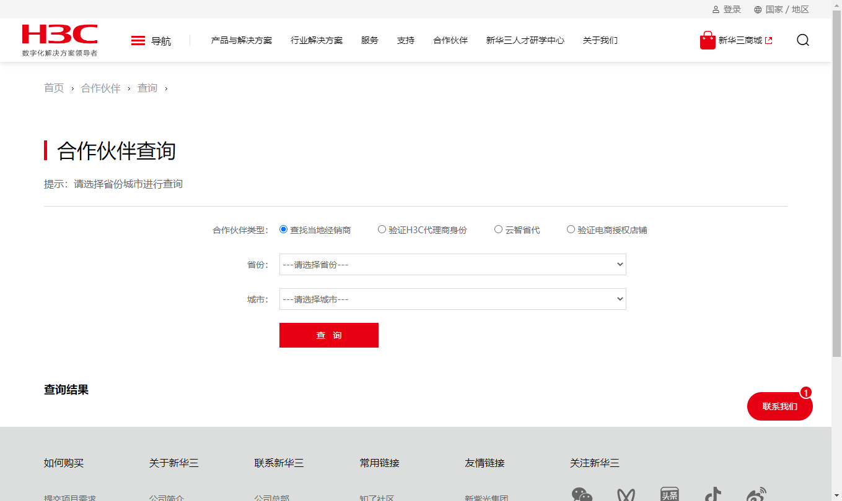842x501 pixels.
Task: Click the 合作伙伴类型 label
Action: (240, 230)
